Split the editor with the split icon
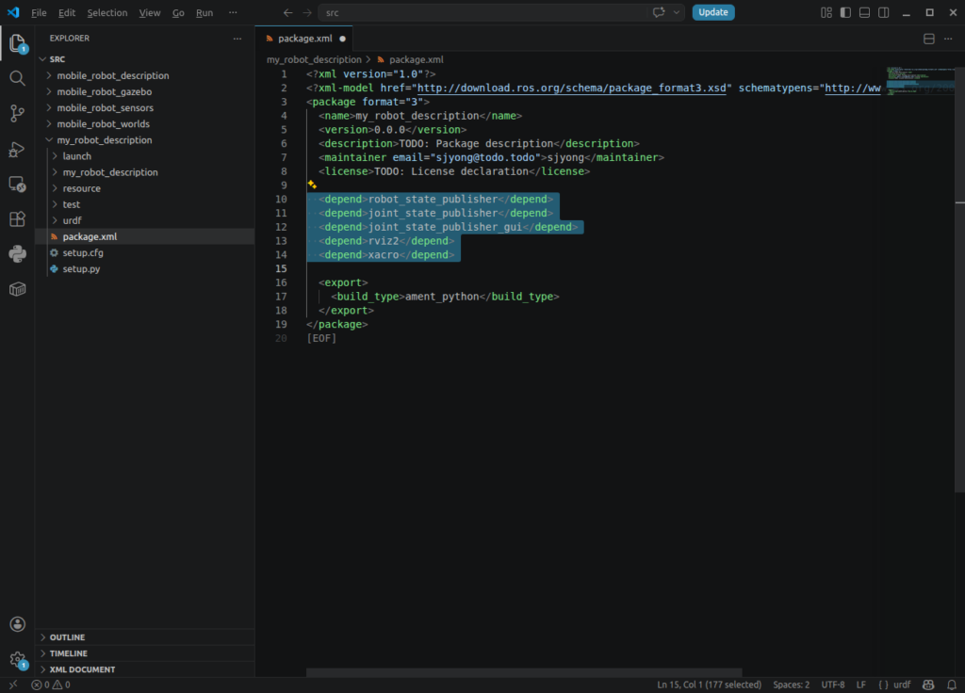The height and width of the screenshot is (693, 965). (x=928, y=39)
